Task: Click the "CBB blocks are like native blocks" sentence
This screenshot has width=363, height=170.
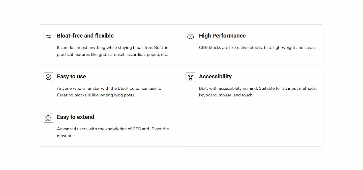Action: pyautogui.click(x=257, y=47)
